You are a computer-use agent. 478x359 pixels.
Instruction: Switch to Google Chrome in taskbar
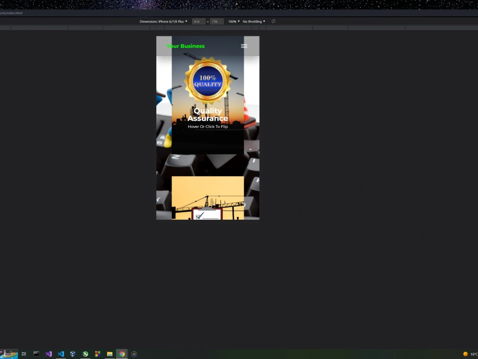pyautogui.click(x=122, y=354)
